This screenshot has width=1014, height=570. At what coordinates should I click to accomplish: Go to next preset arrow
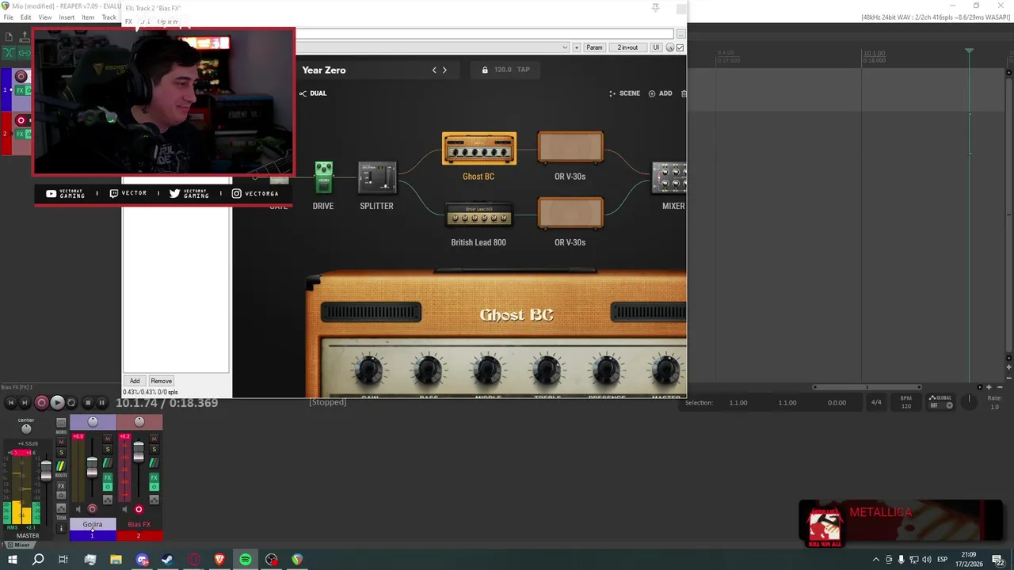[444, 70]
